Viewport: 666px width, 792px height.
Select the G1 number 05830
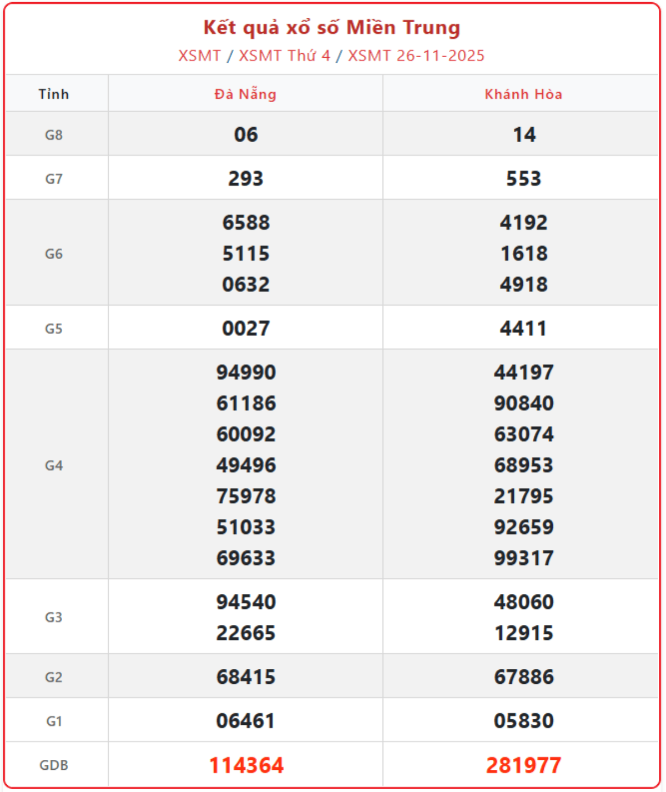[523, 721]
